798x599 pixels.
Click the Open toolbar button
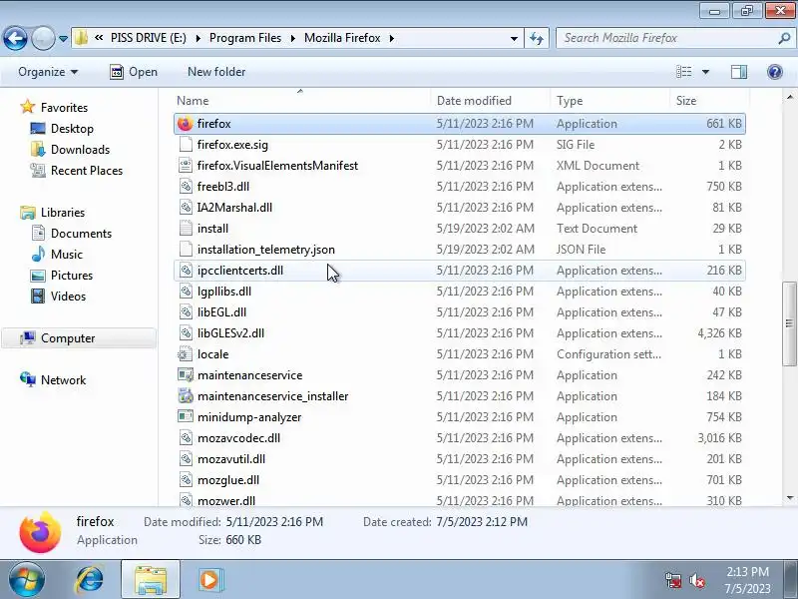[134, 72]
